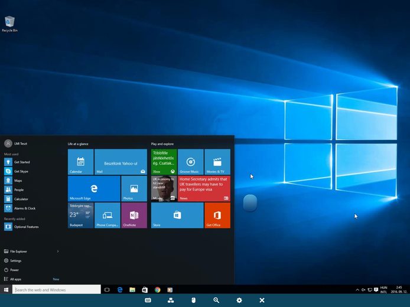Open Task View on the taskbar

coord(107,290)
